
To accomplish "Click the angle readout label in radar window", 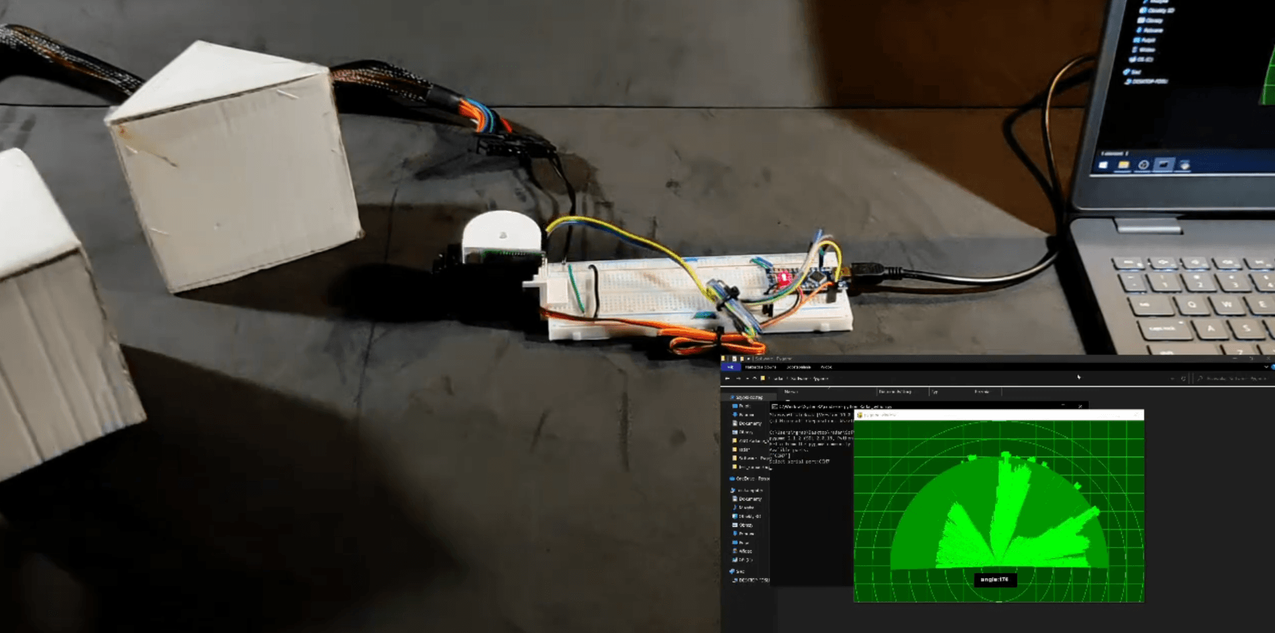I will point(994,579).
